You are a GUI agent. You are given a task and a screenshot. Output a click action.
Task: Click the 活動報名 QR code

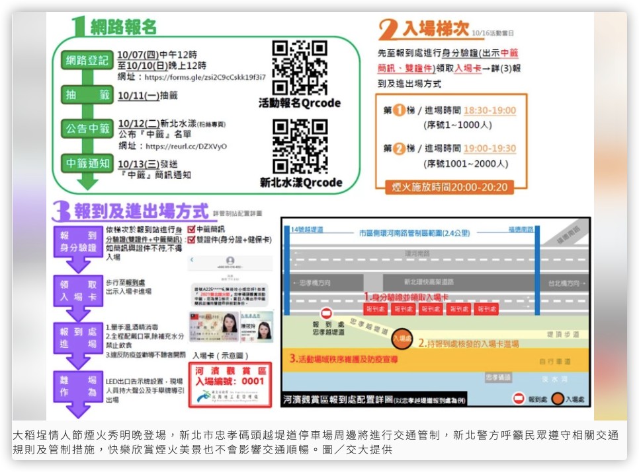pyautogui.click(x=300, y=67)
